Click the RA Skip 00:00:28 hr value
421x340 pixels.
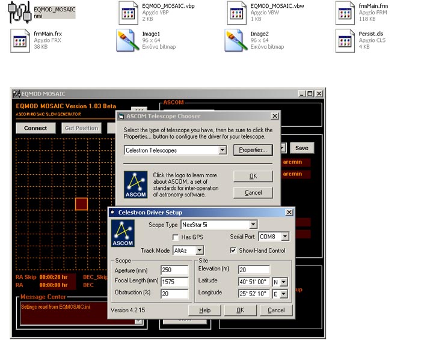click(x=54, y=277)
